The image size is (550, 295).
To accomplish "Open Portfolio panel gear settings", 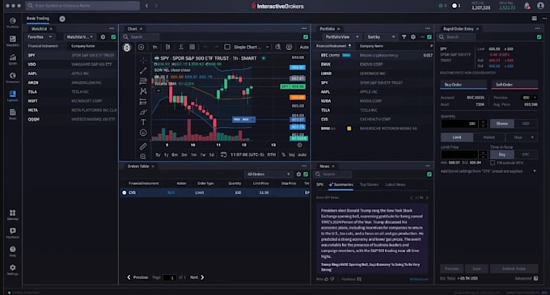I will (x=412, y=37).
